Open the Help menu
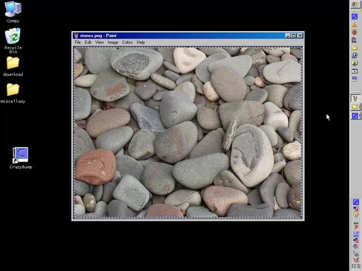The height and width of the screenshot is (271, 362). pyautogui.click(x=141, y=42)
